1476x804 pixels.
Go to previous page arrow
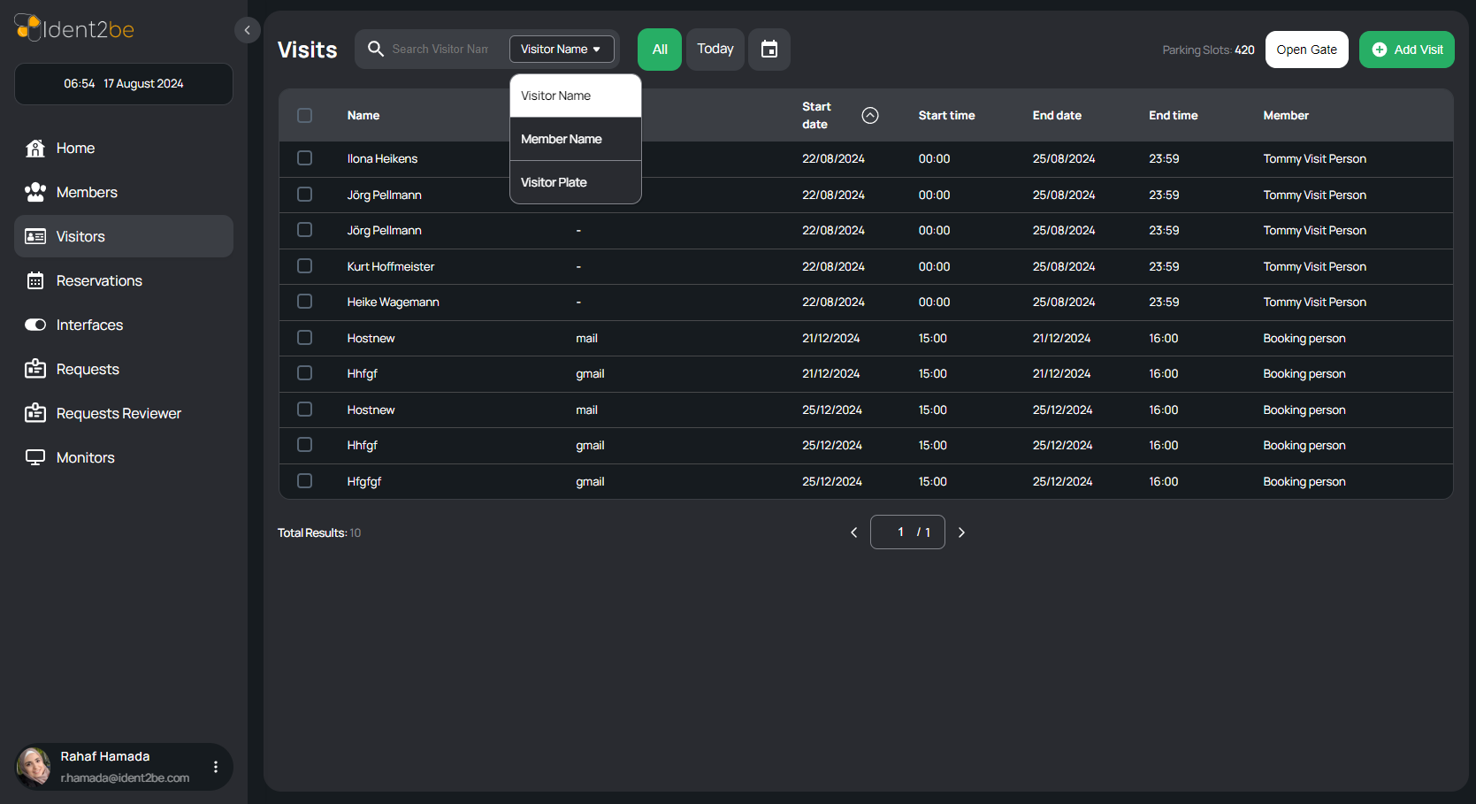[853, 532]
